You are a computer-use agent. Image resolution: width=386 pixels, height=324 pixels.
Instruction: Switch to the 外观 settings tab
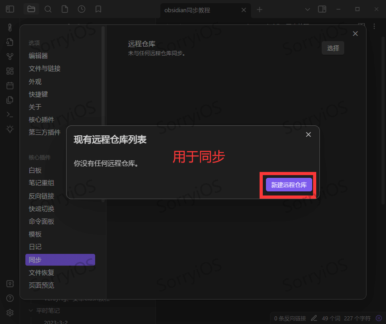(35, 81)
